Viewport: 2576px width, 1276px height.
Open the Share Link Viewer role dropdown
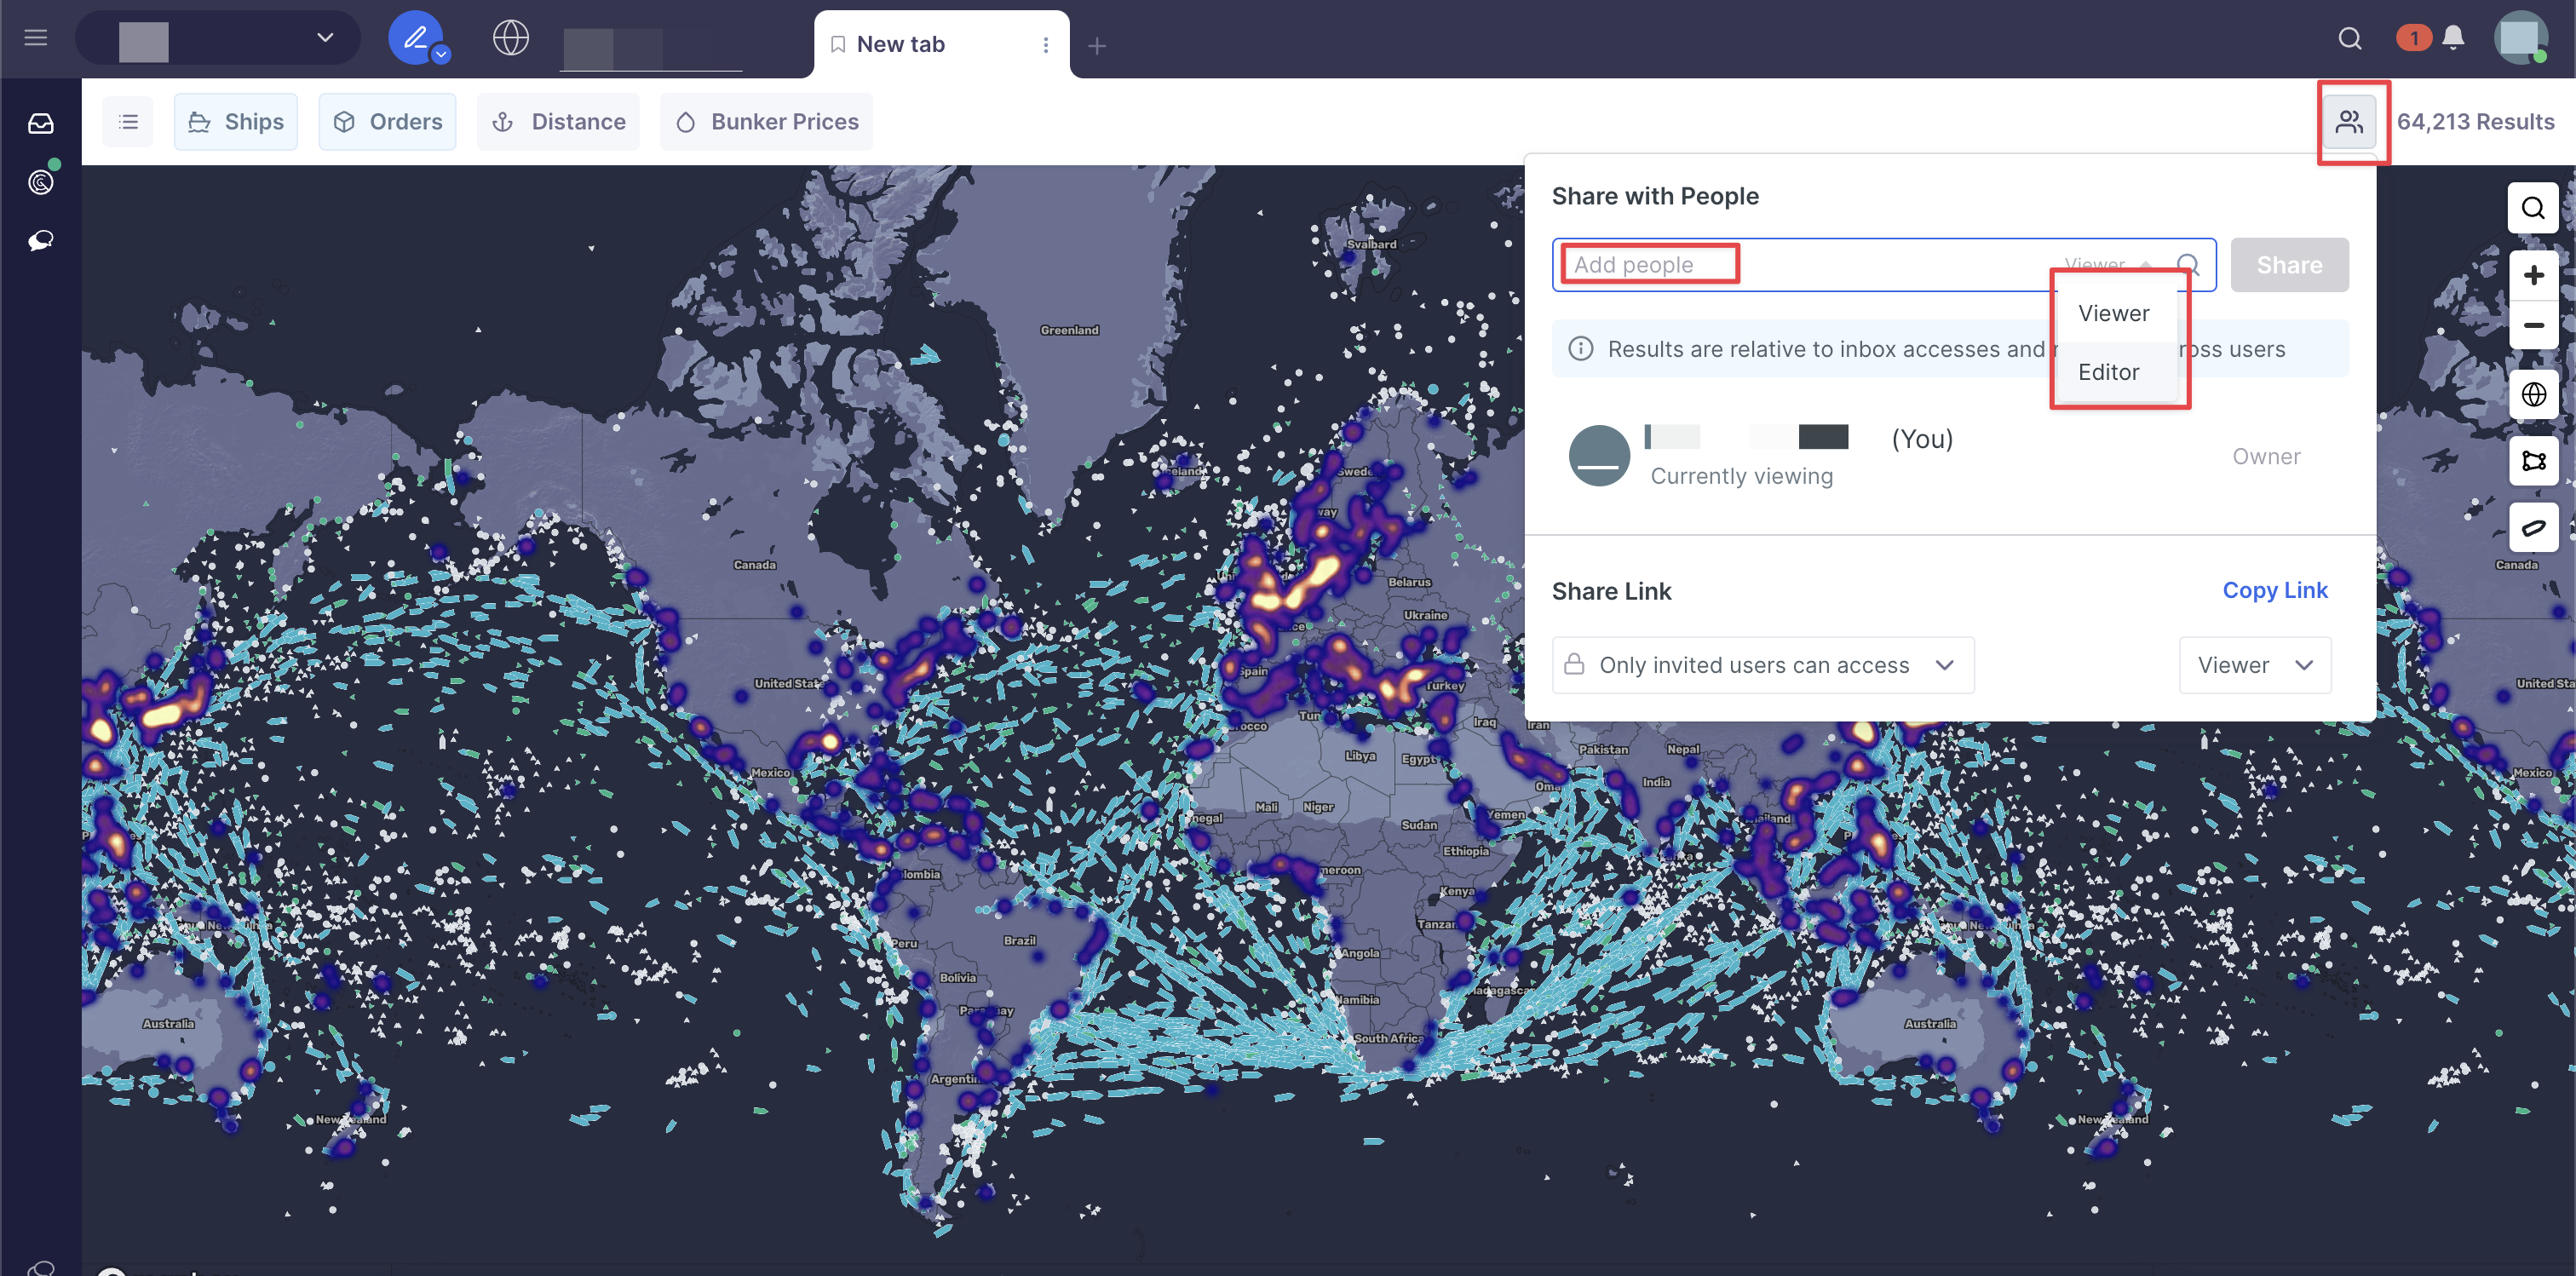(x=2254, y=665)
